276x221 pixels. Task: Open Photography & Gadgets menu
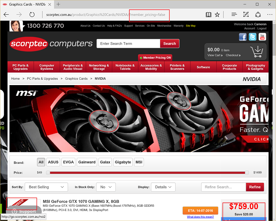point(256,67)
